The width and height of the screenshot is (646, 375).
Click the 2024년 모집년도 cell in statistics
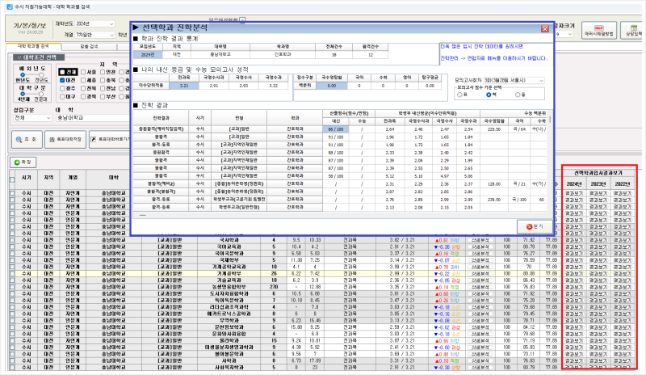tap(148, 54)
